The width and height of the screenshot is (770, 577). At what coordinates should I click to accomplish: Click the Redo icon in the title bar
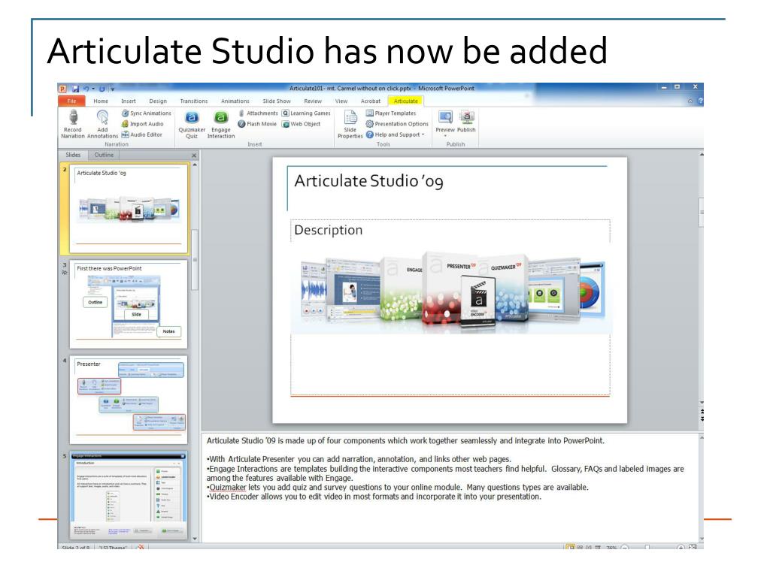[102, 89]
